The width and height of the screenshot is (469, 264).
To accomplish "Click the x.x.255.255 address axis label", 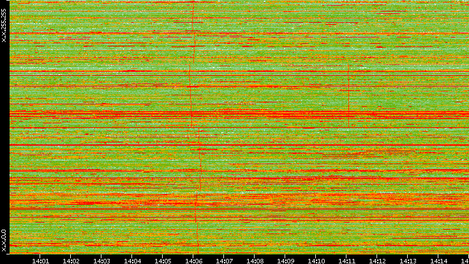I will point(4,25).
